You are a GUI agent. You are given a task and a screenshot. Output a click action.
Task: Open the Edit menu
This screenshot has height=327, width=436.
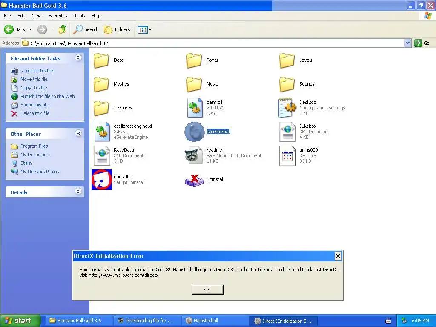pyautogui.click(x=21, y=16)
